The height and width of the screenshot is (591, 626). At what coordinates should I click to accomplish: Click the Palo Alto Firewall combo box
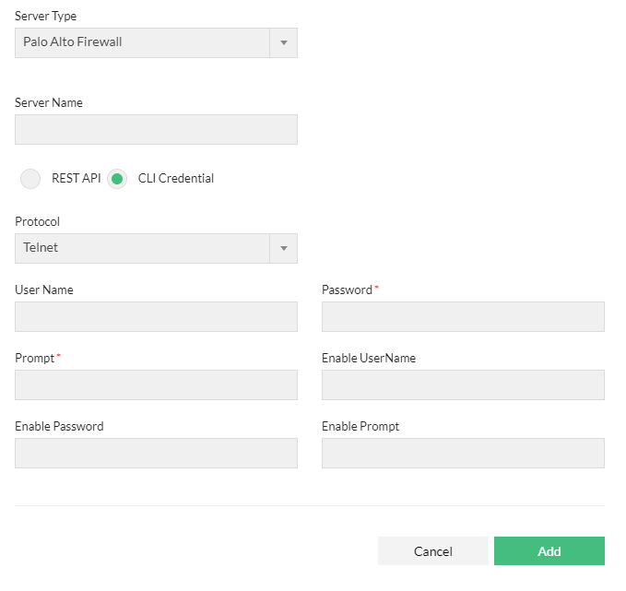point(142,42)
